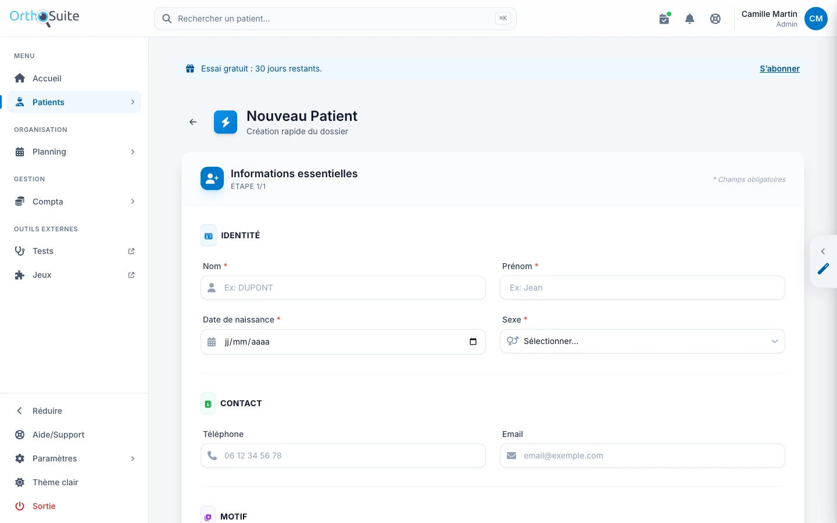Click the Nom input field

coord(343,288)
